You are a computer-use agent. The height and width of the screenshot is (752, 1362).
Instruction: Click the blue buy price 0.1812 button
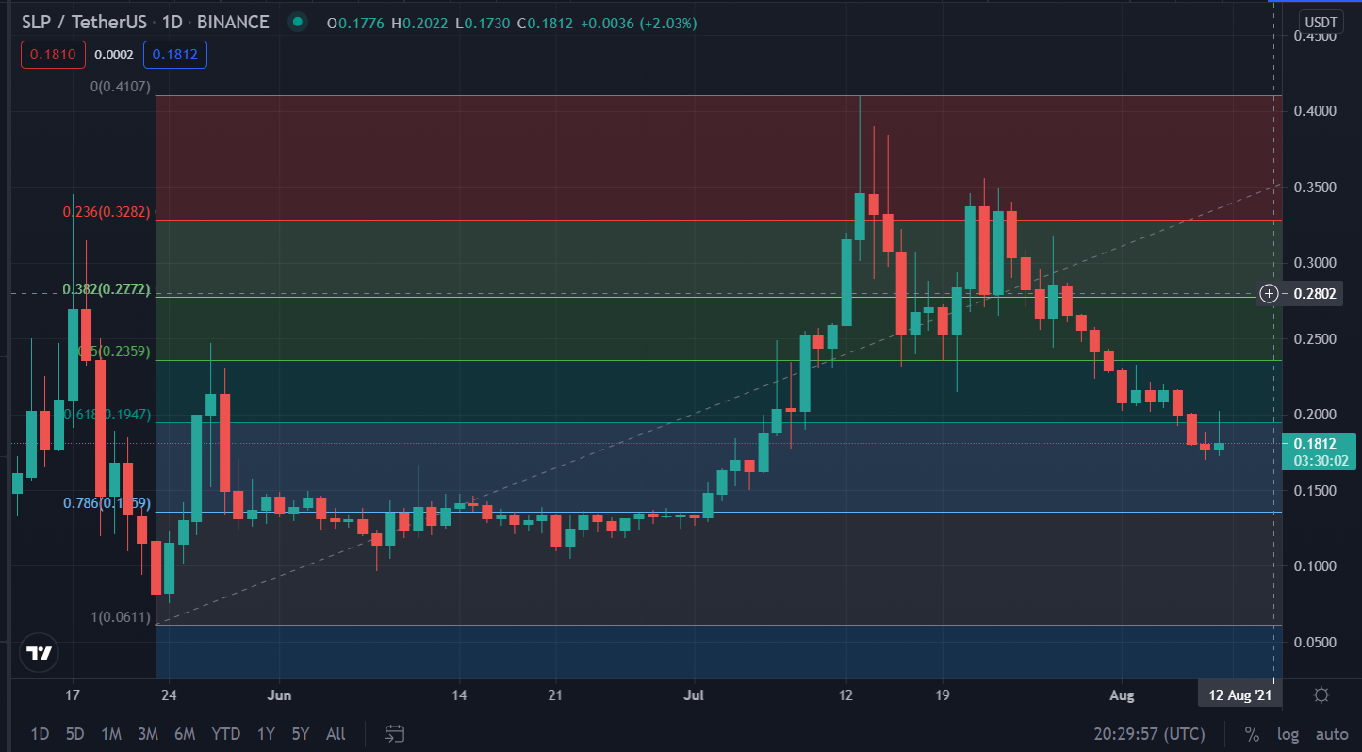(x=175, y=55)
